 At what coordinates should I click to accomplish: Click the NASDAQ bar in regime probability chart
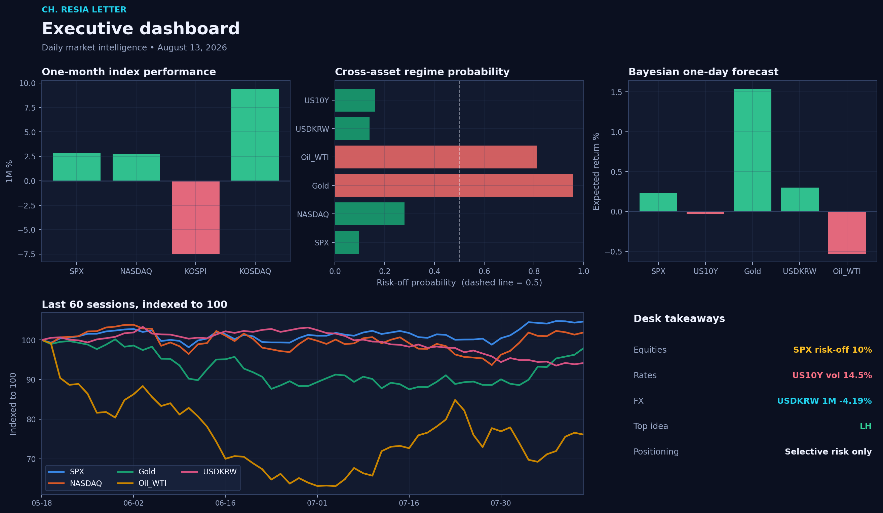tap(370, 214)
